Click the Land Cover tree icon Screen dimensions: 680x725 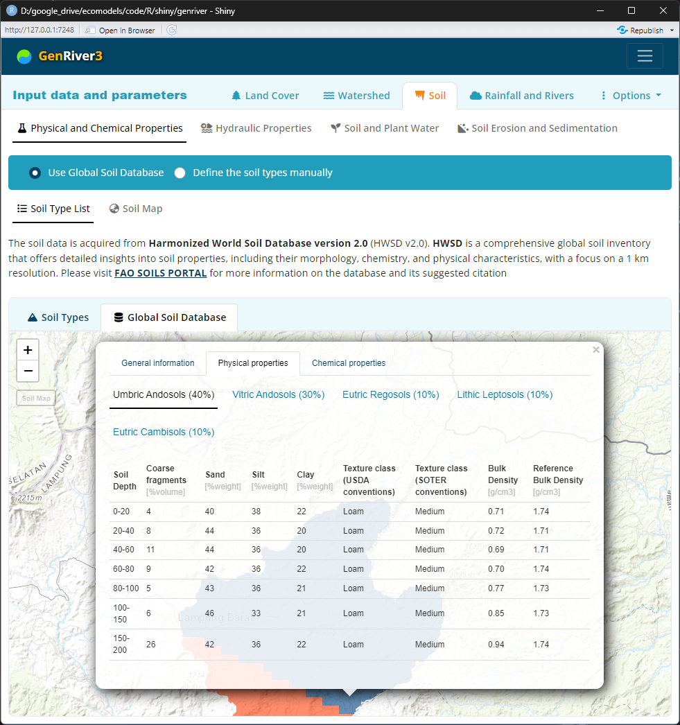[236, 96]
